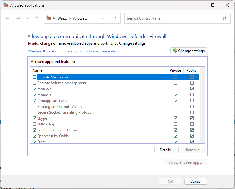Uncheck the roonappliance.exe checkbox
235x189 pixels.
click(35, 101)
